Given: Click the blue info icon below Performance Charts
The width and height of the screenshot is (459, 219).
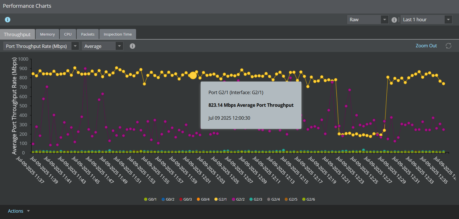Looking at the screenshot, I should point(8,20).
